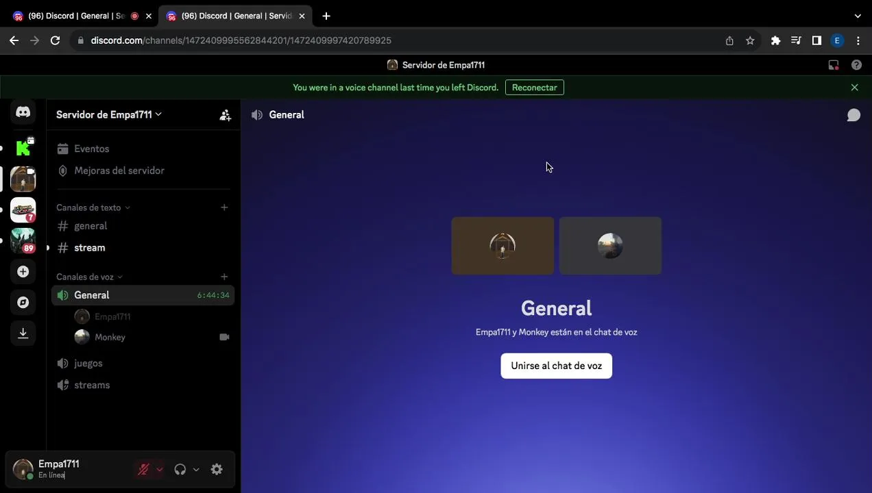The image size is (872, 493).
Task: Open Chrome three-dot menu
Action: [858, 40]
